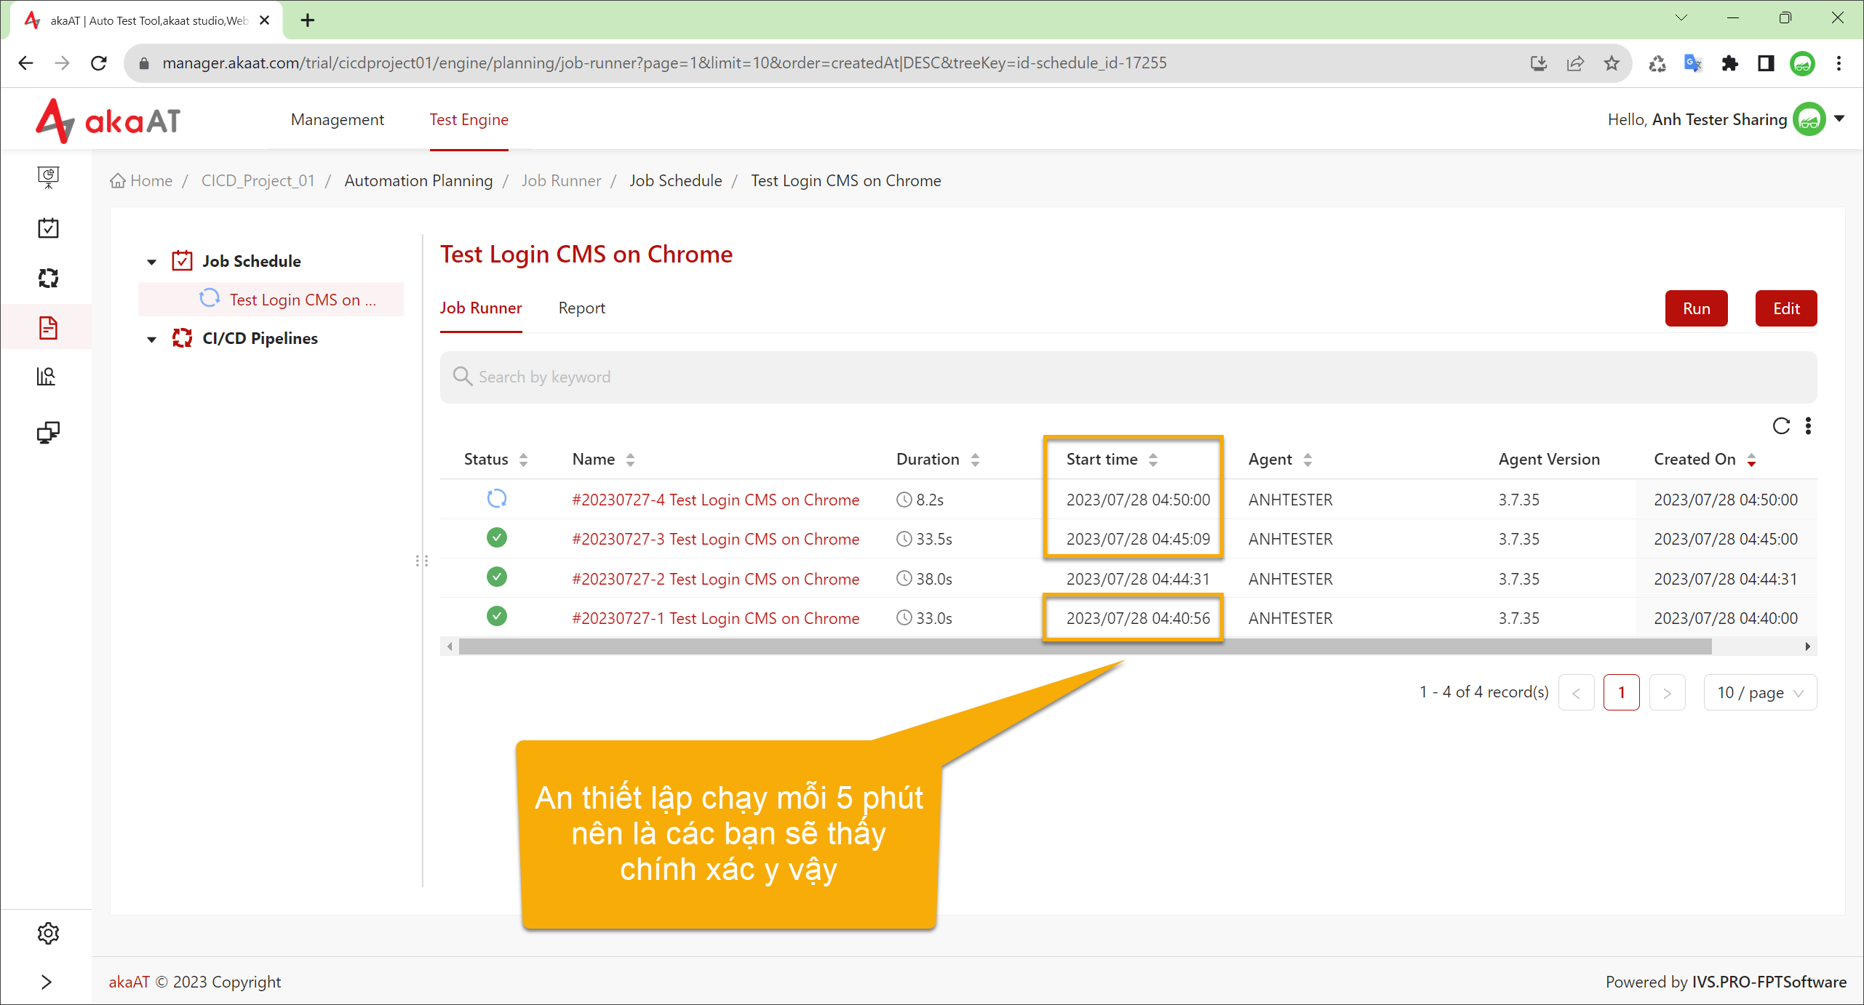Collapse the Job Schedule tree node
This screenshot has height=1005, width=1864.
click(151, 262)
